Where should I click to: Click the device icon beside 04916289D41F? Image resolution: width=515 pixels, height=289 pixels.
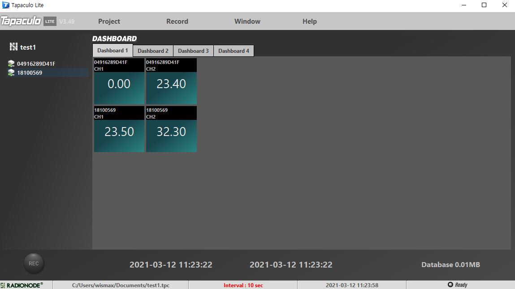11,64
